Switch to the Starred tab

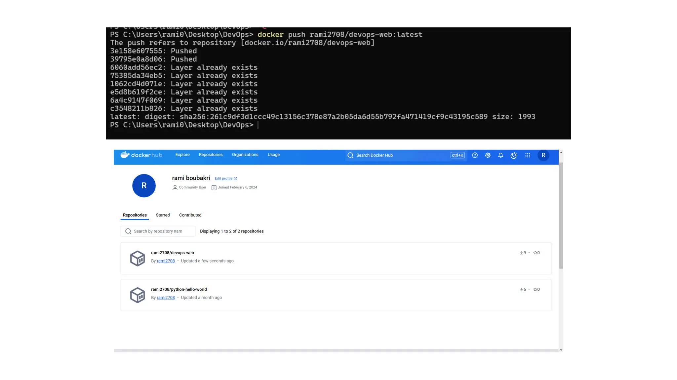point(163,215)
